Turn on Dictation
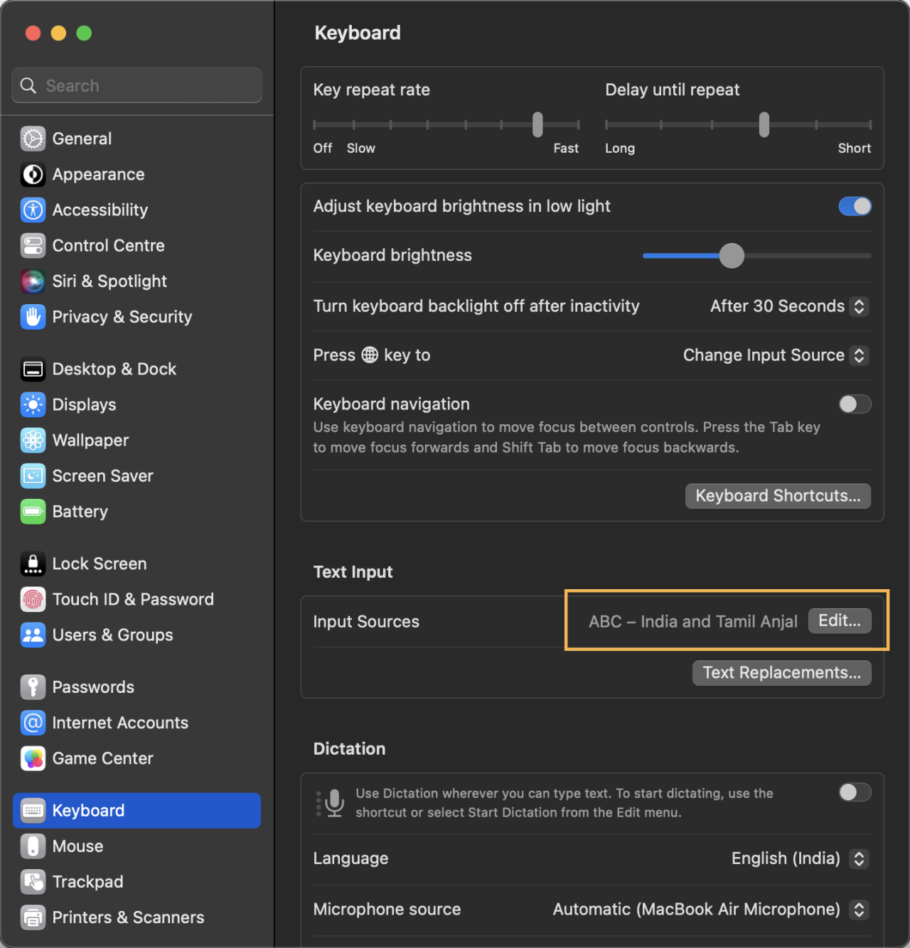The height and width of the screenshot is (948, 910). 855,792
